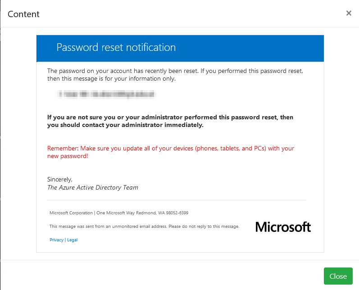Click the "password on your account" opening sentence
The image size is (359, 290).
pos(175,71)
